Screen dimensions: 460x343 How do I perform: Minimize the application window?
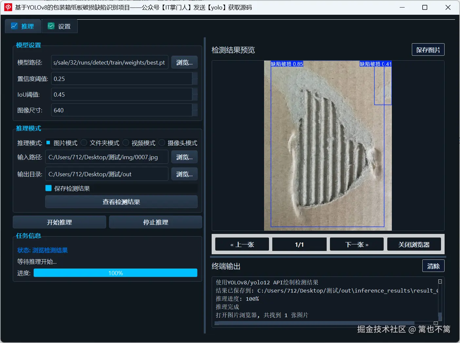402,7
